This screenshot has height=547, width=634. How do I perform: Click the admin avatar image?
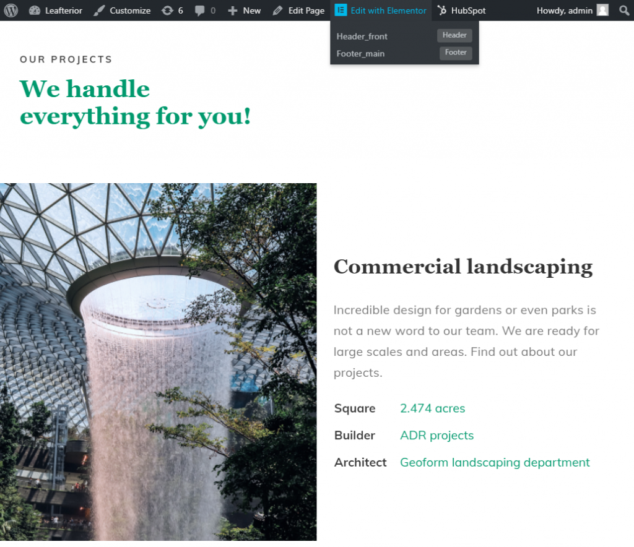click(x=602, y=11)
